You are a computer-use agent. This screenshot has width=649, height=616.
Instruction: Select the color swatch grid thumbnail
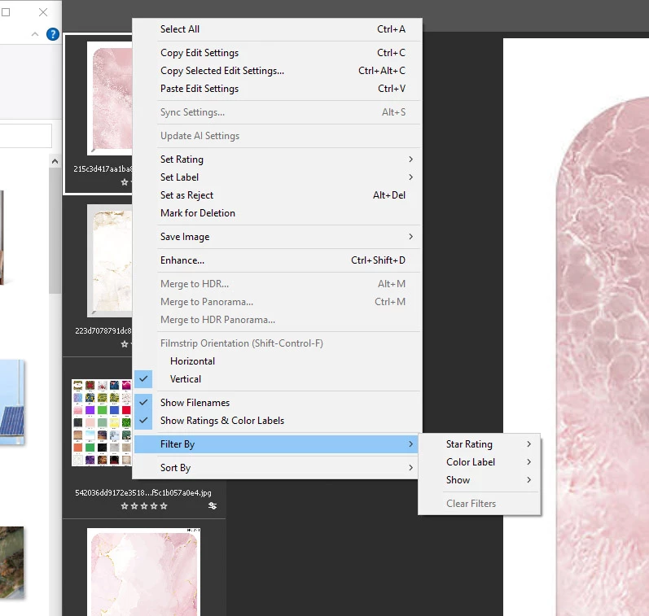(x=102, y=422)
